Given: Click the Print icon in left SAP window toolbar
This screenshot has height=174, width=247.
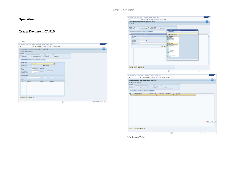Looking at the screenshot, I should click(x=43, y=46).
